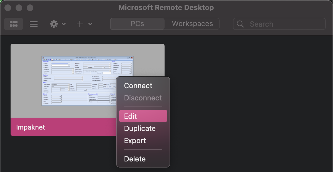Switch to grid view of PCs
This screenshot has height=172, width=333.
click(14, 24)
